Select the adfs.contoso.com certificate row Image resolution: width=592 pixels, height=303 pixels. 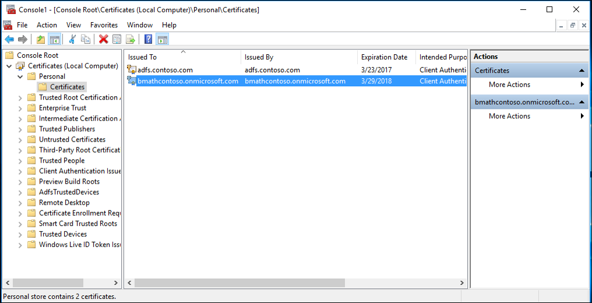297,70
